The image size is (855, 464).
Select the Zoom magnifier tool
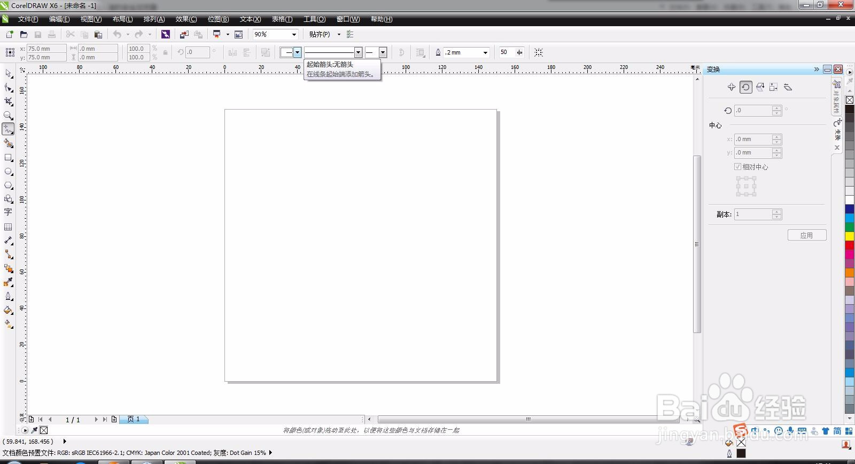(x=8, y=115)
